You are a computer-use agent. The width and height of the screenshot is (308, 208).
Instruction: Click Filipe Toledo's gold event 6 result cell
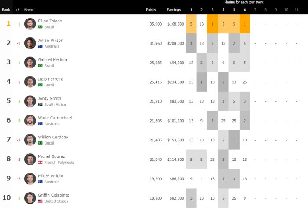[x=244, y=24]
